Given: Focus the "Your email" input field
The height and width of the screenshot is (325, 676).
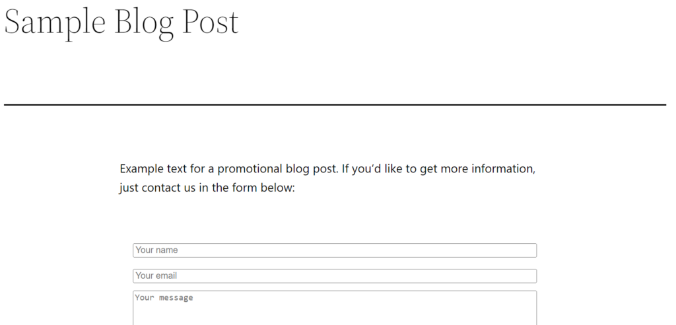Looking at the screenshot, I should (334, 275).
